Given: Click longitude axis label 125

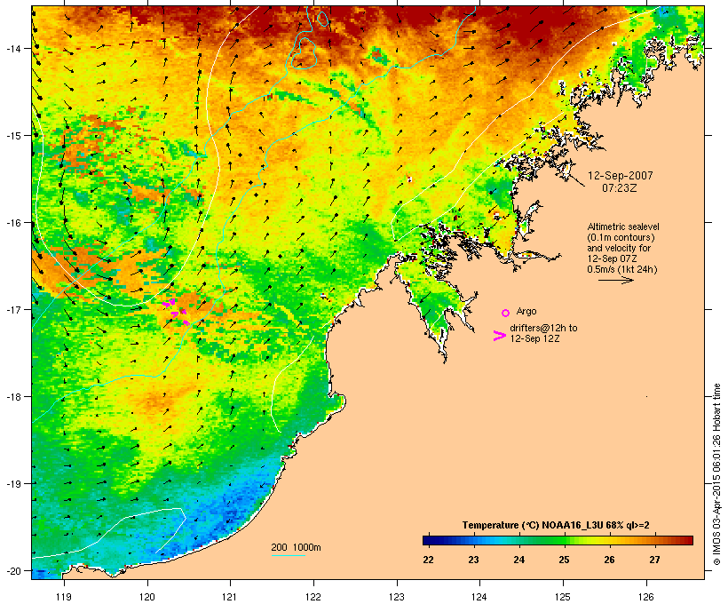Looking at the screenshot, I should tap(563, 597).
